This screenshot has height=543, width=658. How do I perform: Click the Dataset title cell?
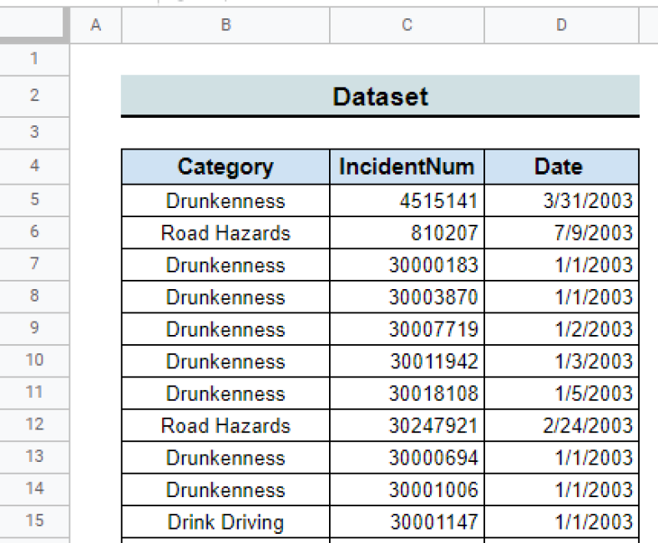tap(380, 96)
